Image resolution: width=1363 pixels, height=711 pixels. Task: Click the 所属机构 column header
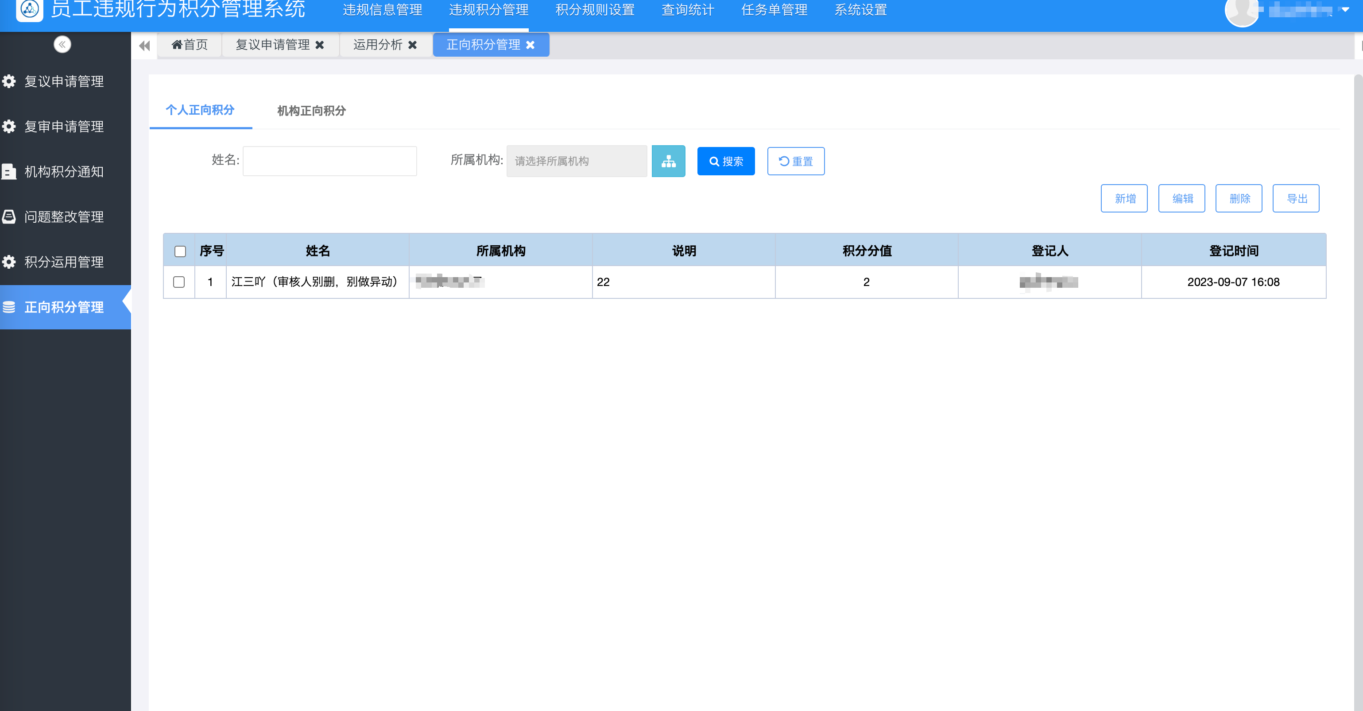pos(500,251)
